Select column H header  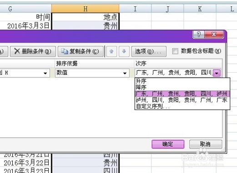(x=86, y=9)
